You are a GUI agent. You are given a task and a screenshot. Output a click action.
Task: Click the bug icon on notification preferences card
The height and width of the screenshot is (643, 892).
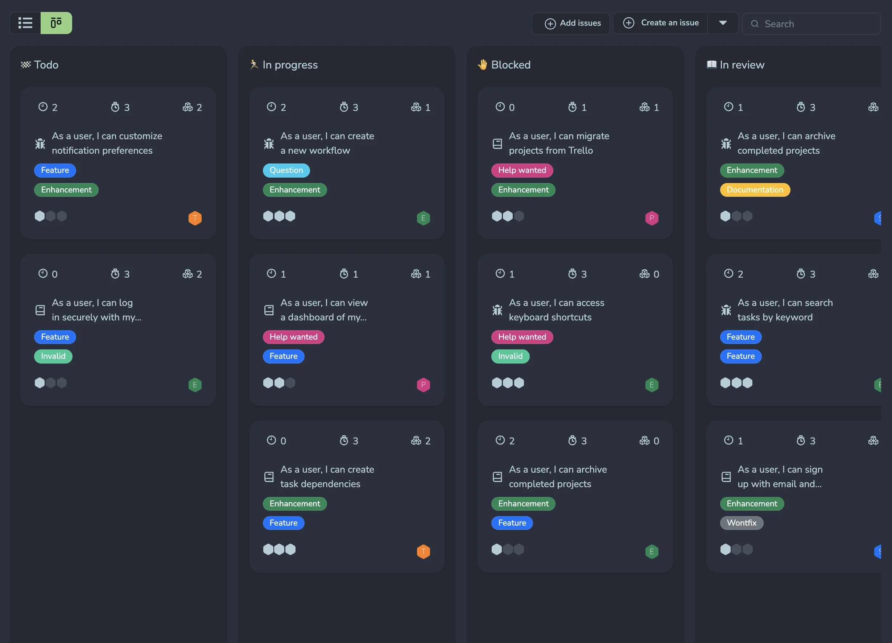pos(40,144)
